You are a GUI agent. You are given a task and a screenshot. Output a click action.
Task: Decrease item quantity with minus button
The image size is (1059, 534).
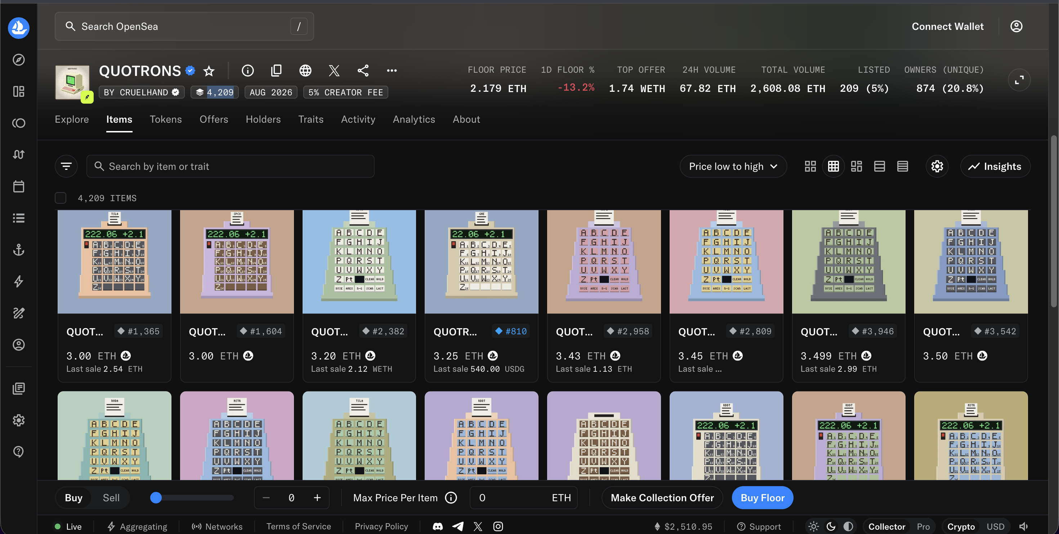tap(266, 498)
